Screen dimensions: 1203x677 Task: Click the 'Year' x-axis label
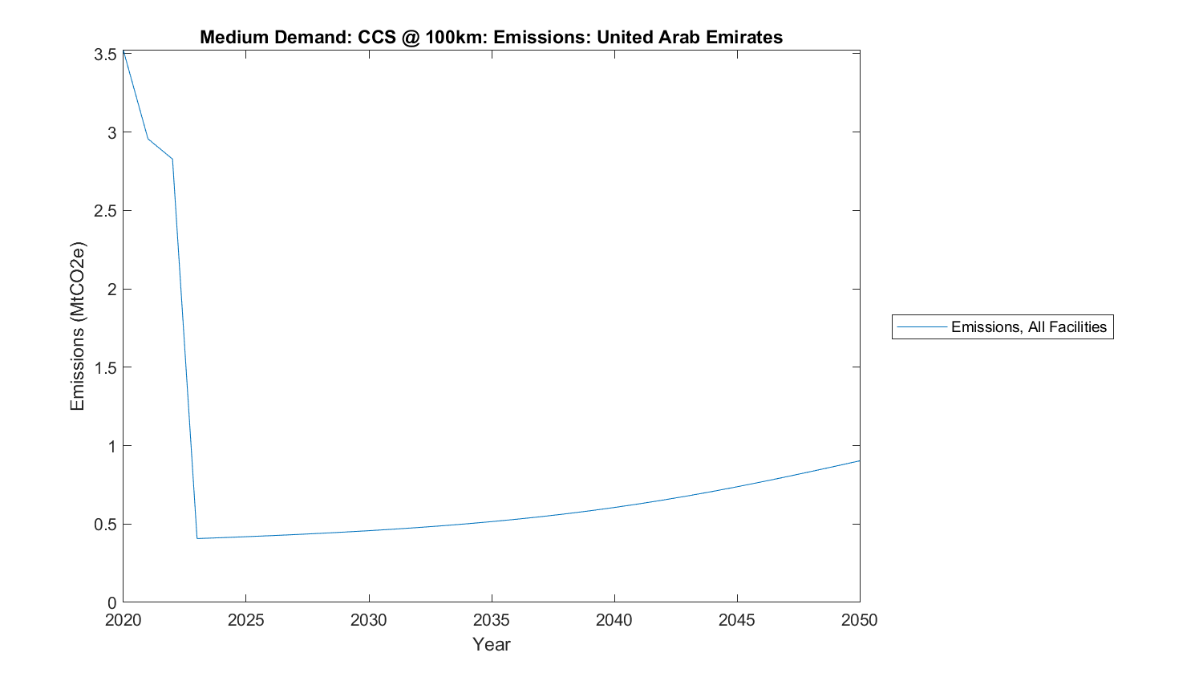[491, 644]
